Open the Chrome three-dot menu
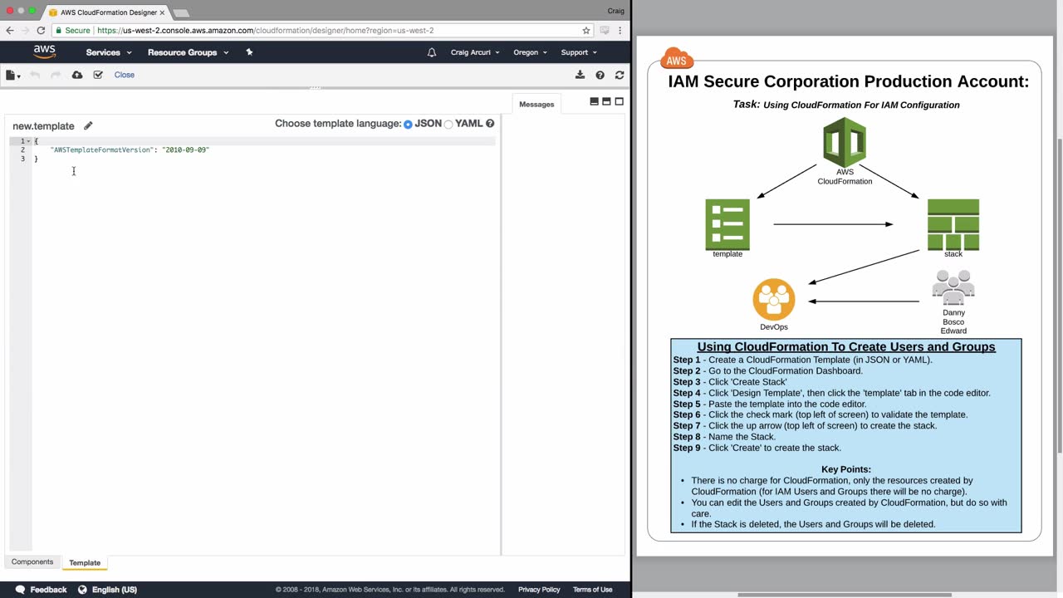1063x598 pixels. tap(620, 30)
